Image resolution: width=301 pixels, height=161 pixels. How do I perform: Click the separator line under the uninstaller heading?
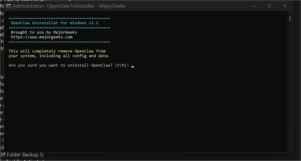click(59, 28)
